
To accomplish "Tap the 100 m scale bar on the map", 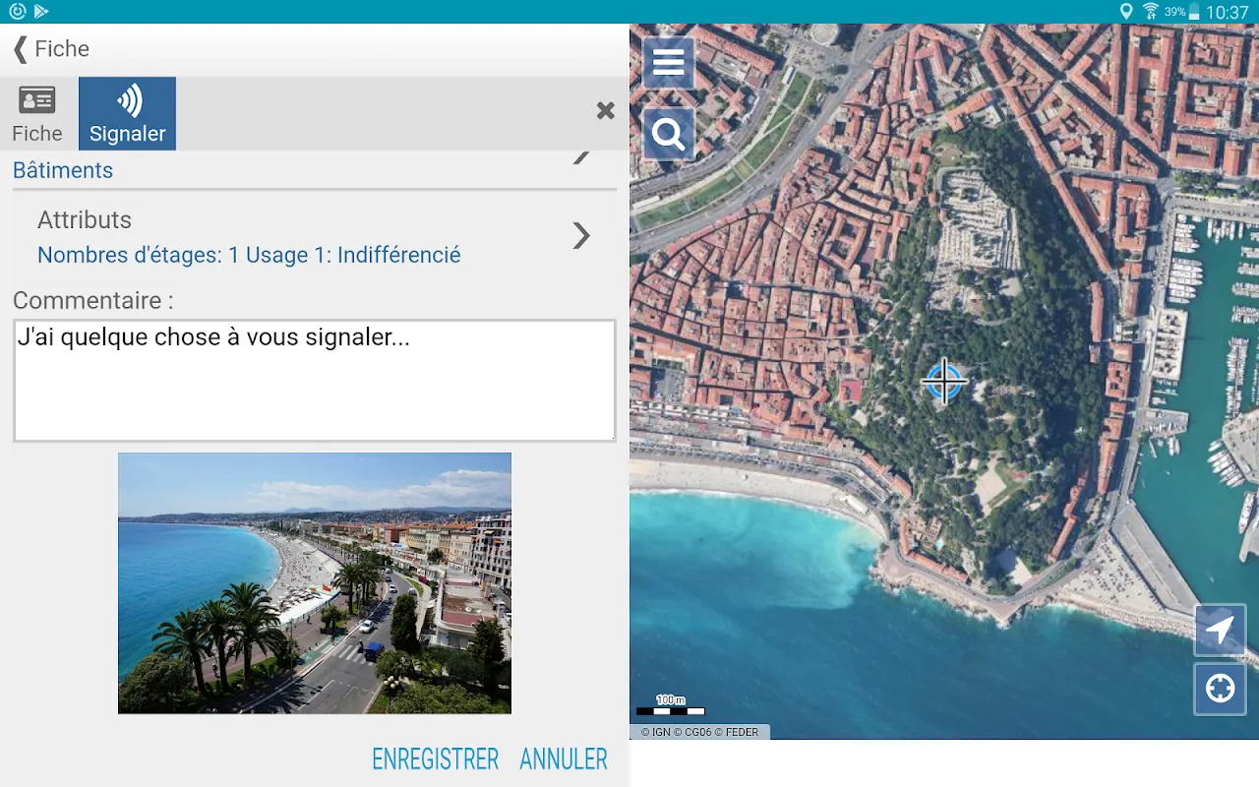I will [671, 705].
